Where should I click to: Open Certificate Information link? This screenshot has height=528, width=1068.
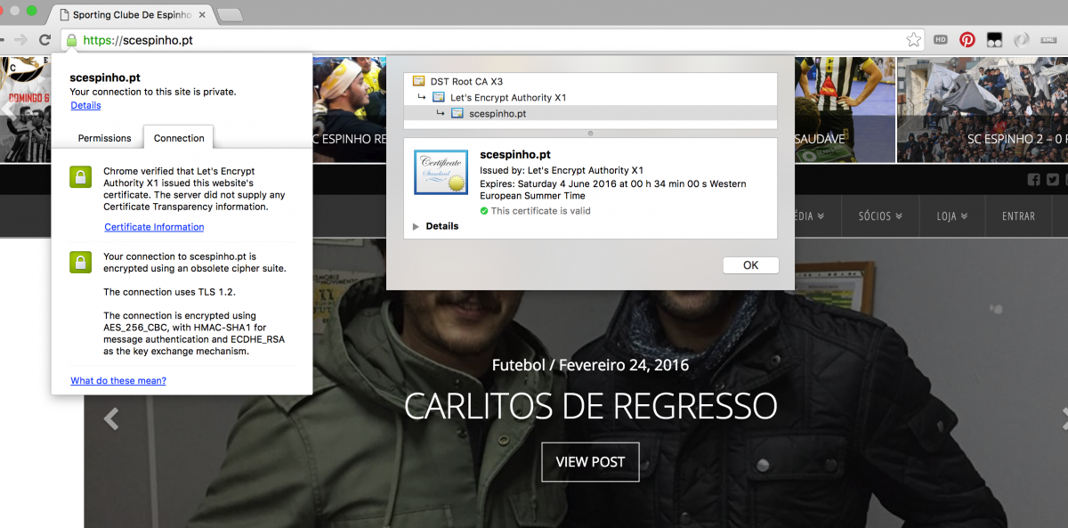154,227
